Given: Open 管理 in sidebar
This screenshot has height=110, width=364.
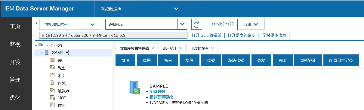Looking at the screenshot, I should [x=15, y=80].
